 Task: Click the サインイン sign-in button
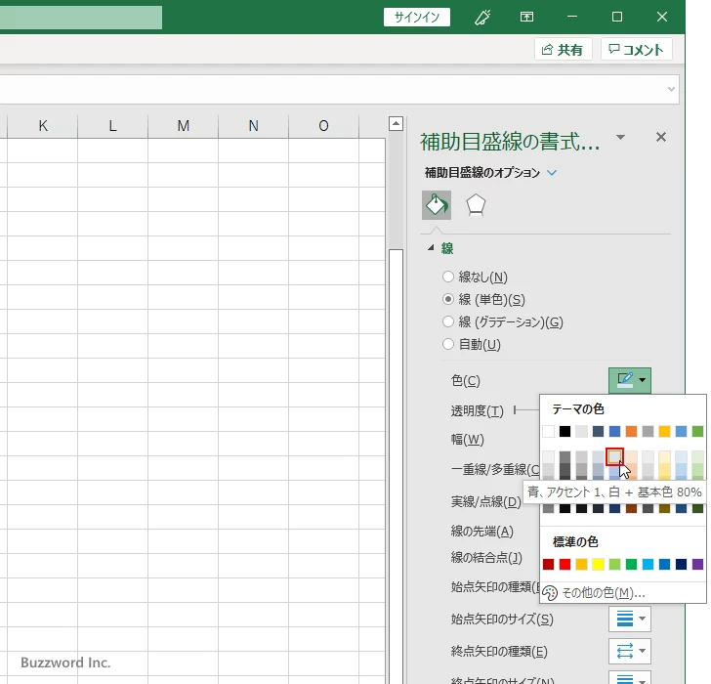417,18
